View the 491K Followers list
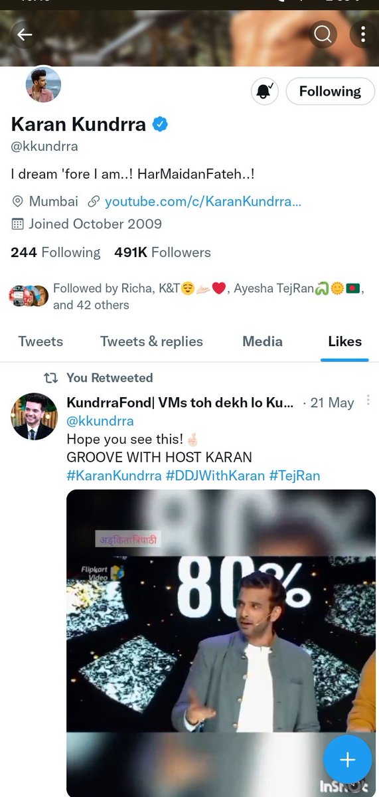 coord(163,252)
